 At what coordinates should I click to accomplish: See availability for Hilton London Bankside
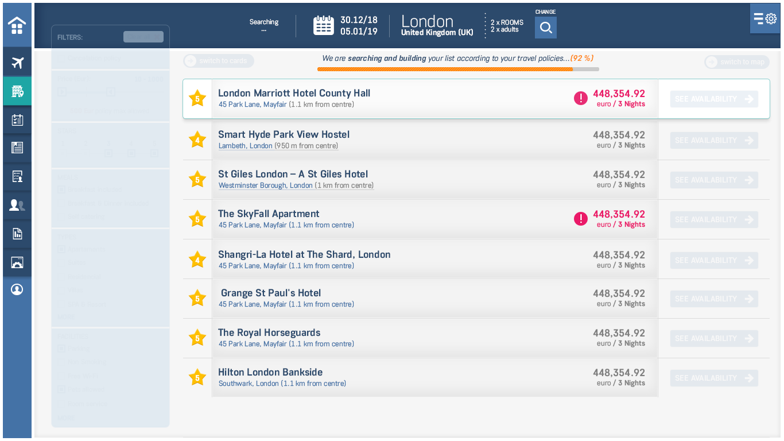click(714, 378)
